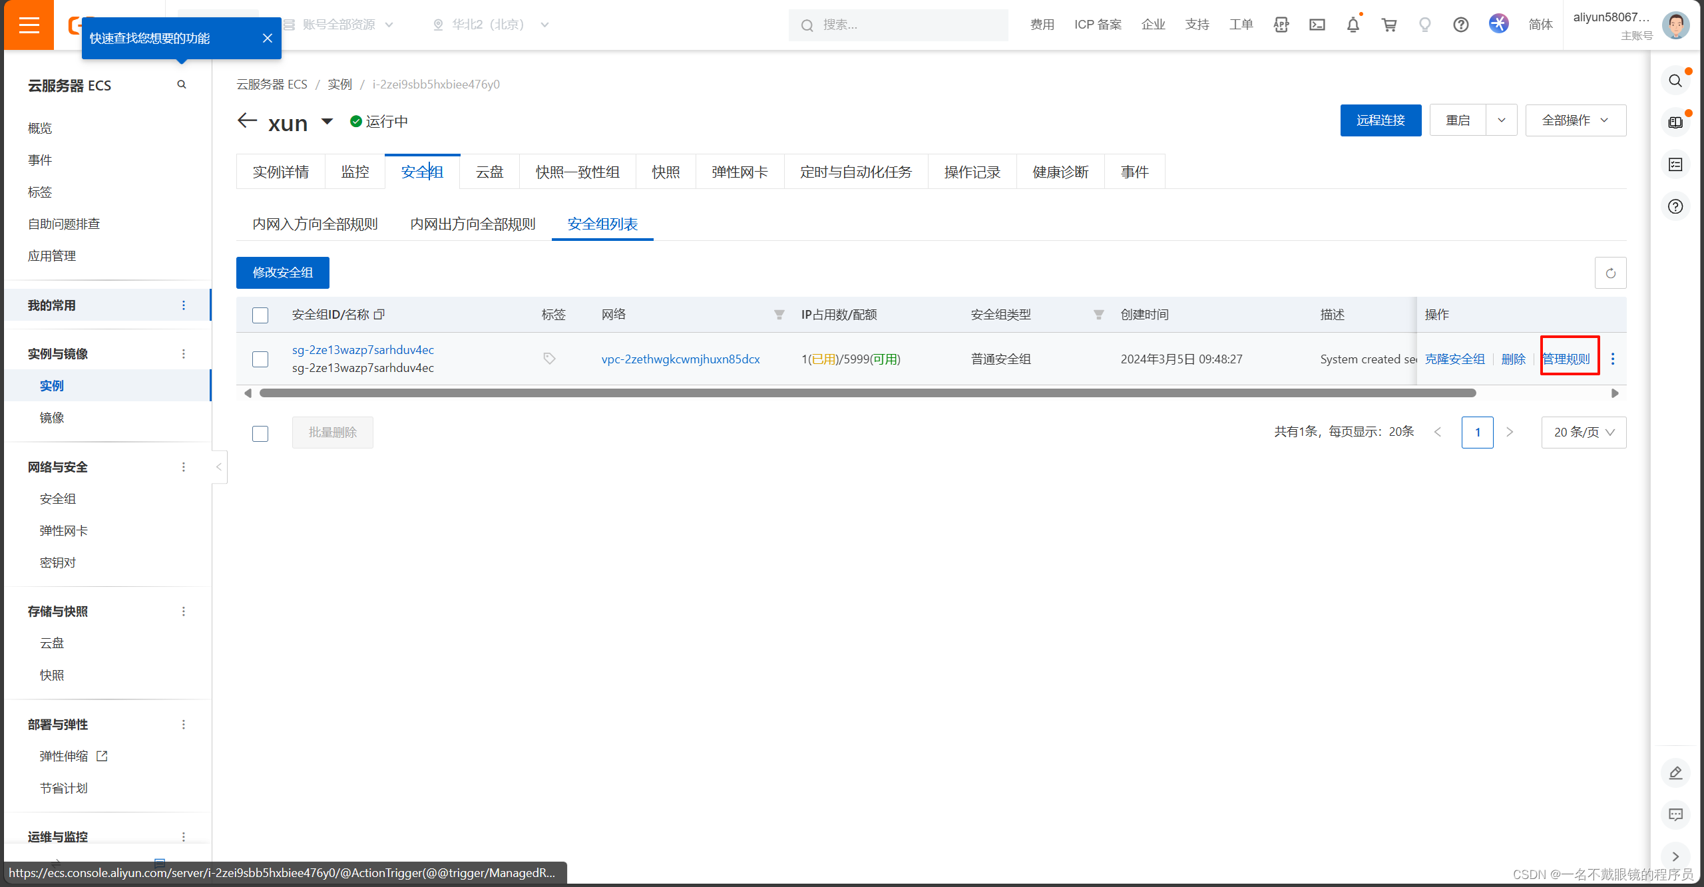
Task: Expand the right sidebar arrow
Action: pos(1676,856)
